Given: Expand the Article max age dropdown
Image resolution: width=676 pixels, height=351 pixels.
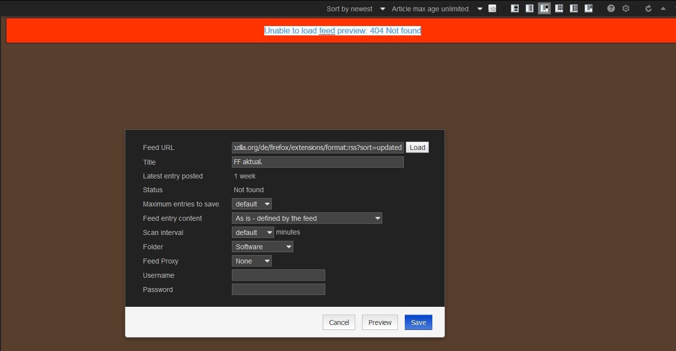Looking at the screenshot, I should pyautogui.click(x=437, y=9).
